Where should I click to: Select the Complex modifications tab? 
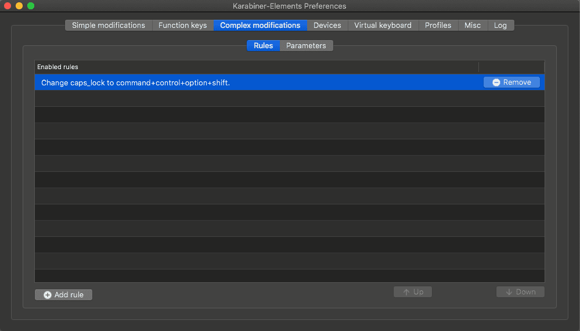(260, 25)
